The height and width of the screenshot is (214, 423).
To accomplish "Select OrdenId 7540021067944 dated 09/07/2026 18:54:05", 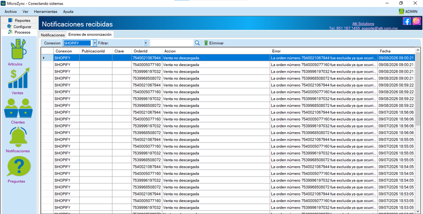I will coord(147,167).
